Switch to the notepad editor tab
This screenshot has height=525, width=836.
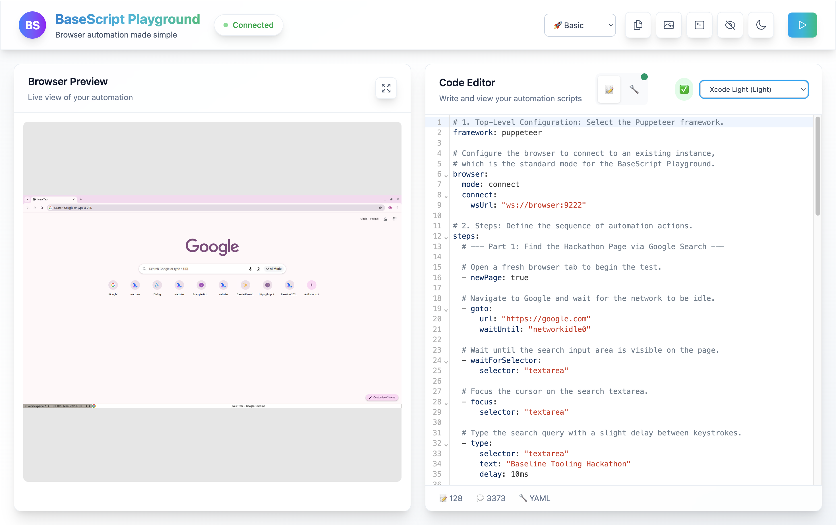click(x=609, y=90)
